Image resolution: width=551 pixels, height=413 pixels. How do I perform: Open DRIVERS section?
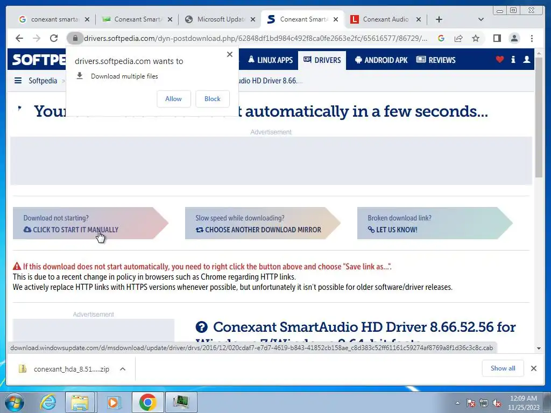(322, 60)
